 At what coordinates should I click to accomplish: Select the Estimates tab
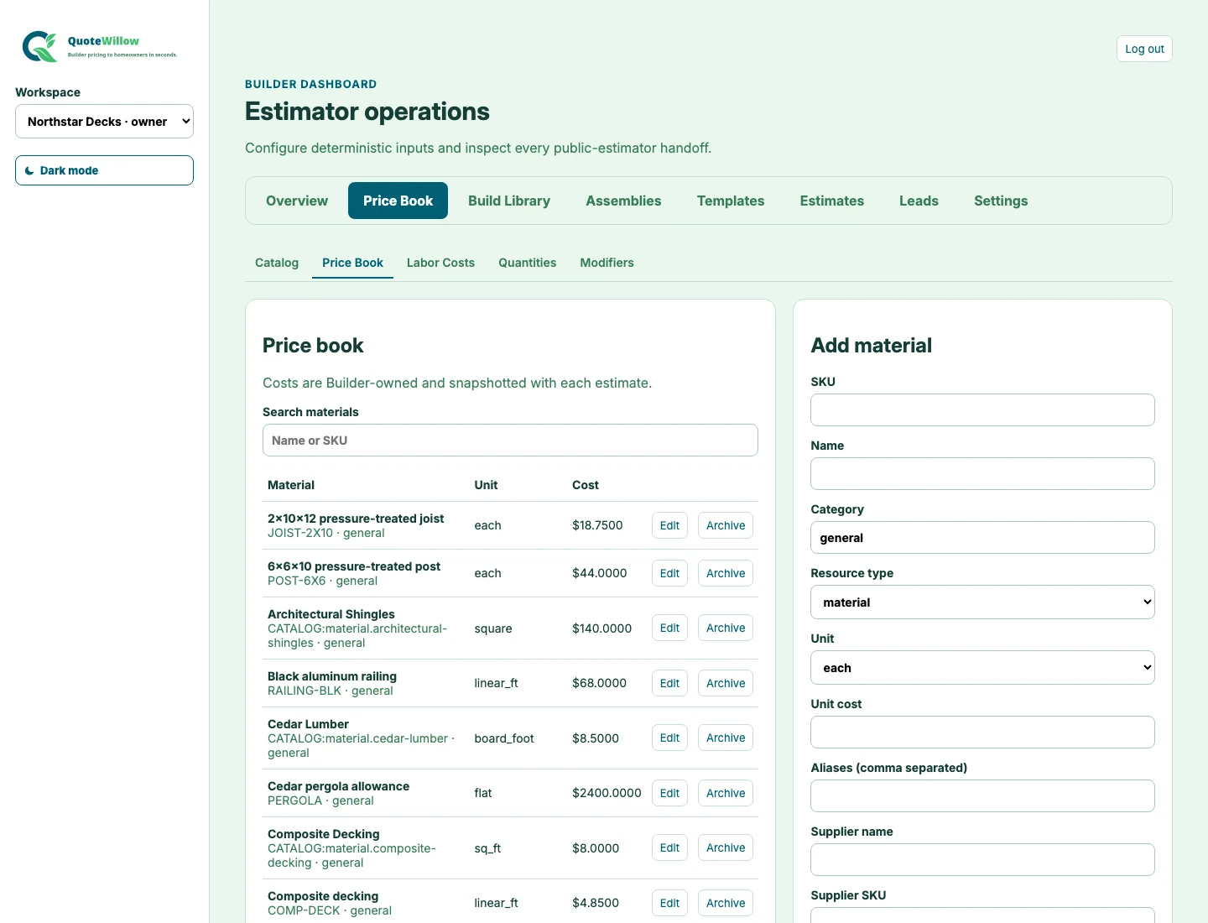click(x=832, y=201)
